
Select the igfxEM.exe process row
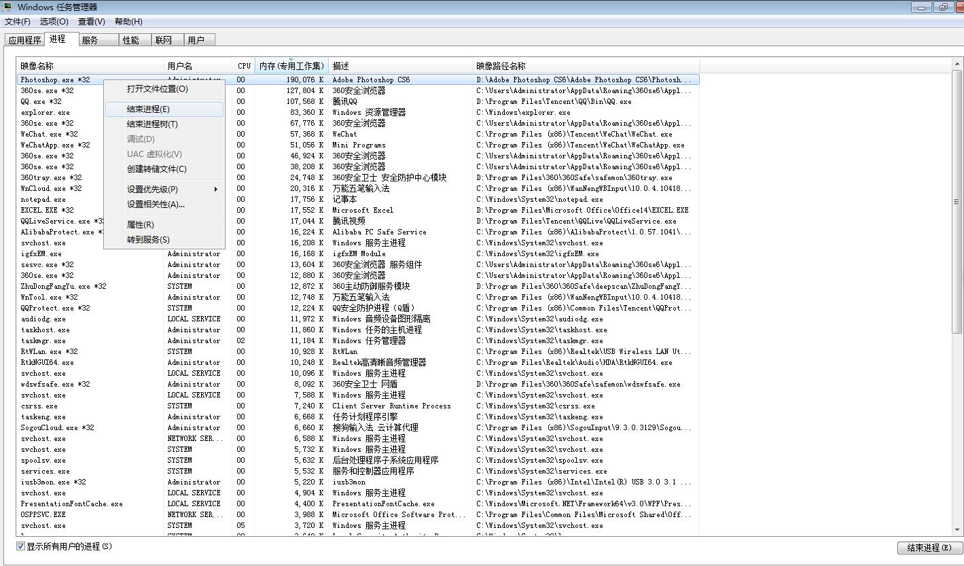click(358, 253)
